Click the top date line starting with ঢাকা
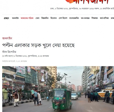The width and height of the screenshot is (114, 112). (82, 9)
